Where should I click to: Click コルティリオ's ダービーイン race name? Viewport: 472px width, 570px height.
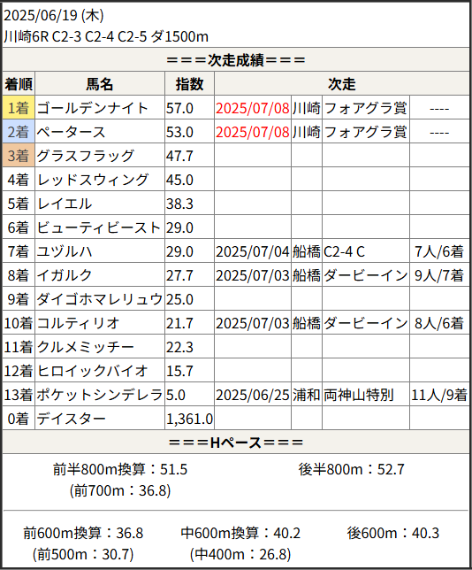tap(366, 323)
